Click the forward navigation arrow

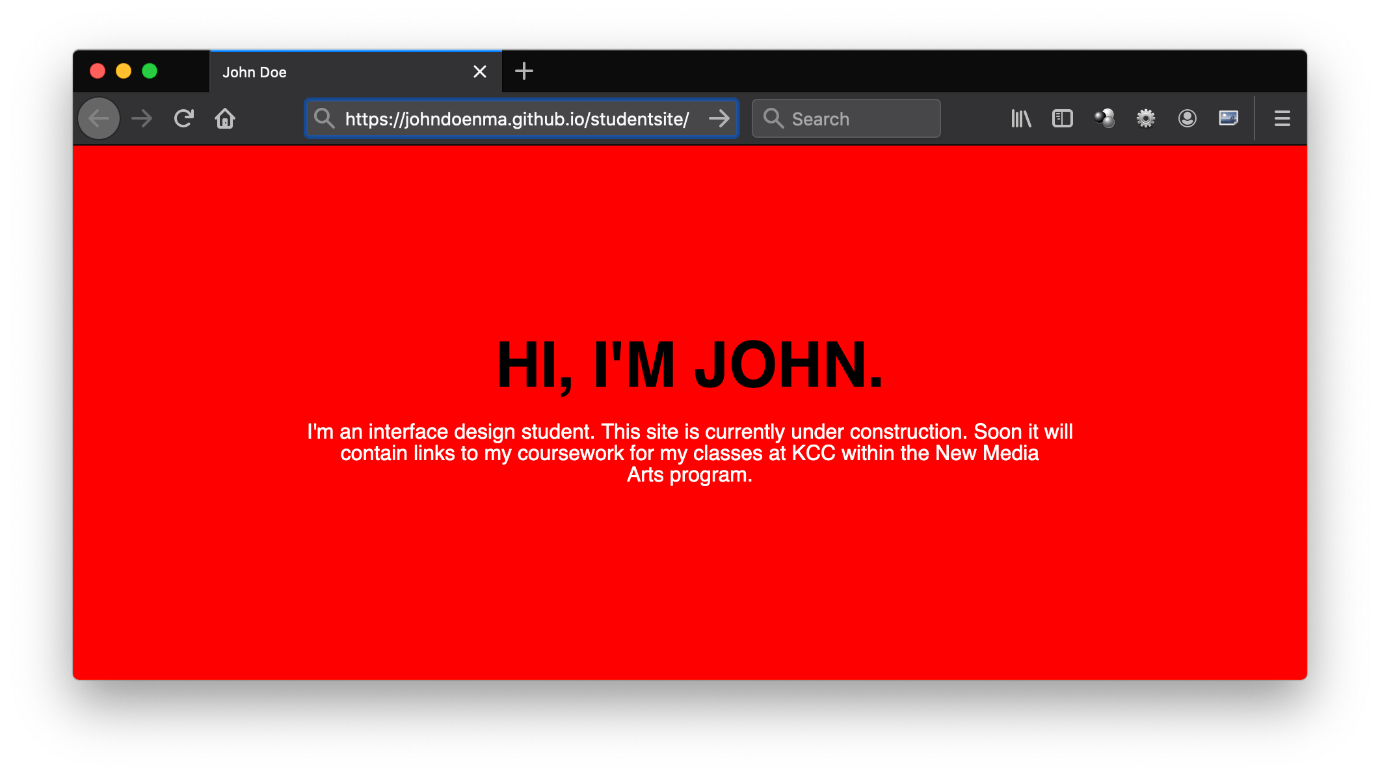click(141, 119)
